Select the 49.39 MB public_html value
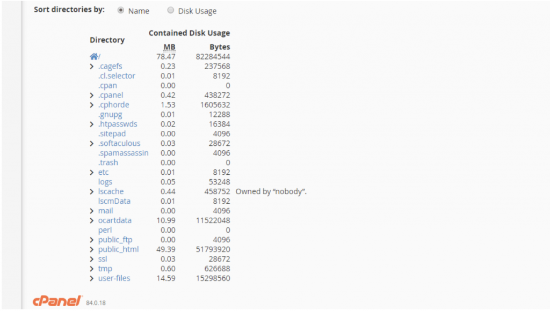 click(x=166, y=249)
